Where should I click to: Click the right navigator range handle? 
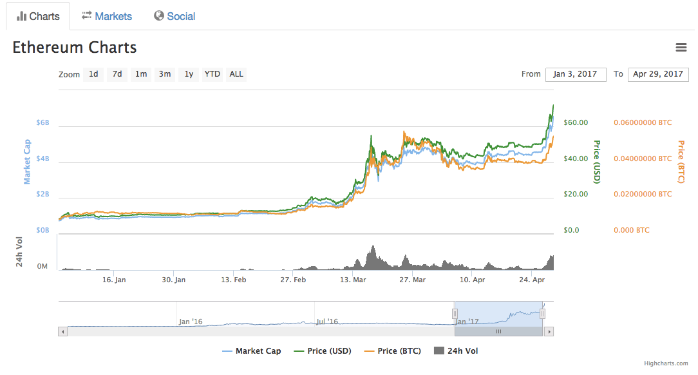click(x=542, y=314)
